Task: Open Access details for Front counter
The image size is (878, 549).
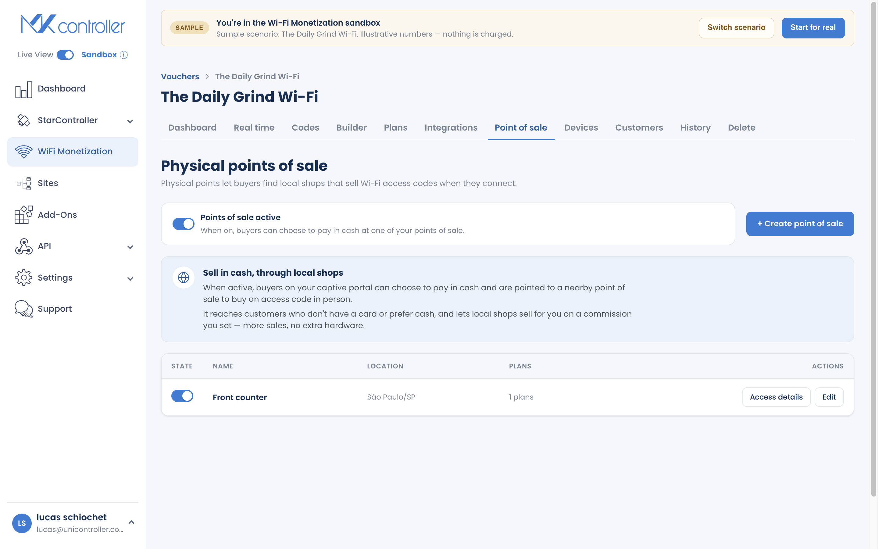Action: tap(776, 397)
